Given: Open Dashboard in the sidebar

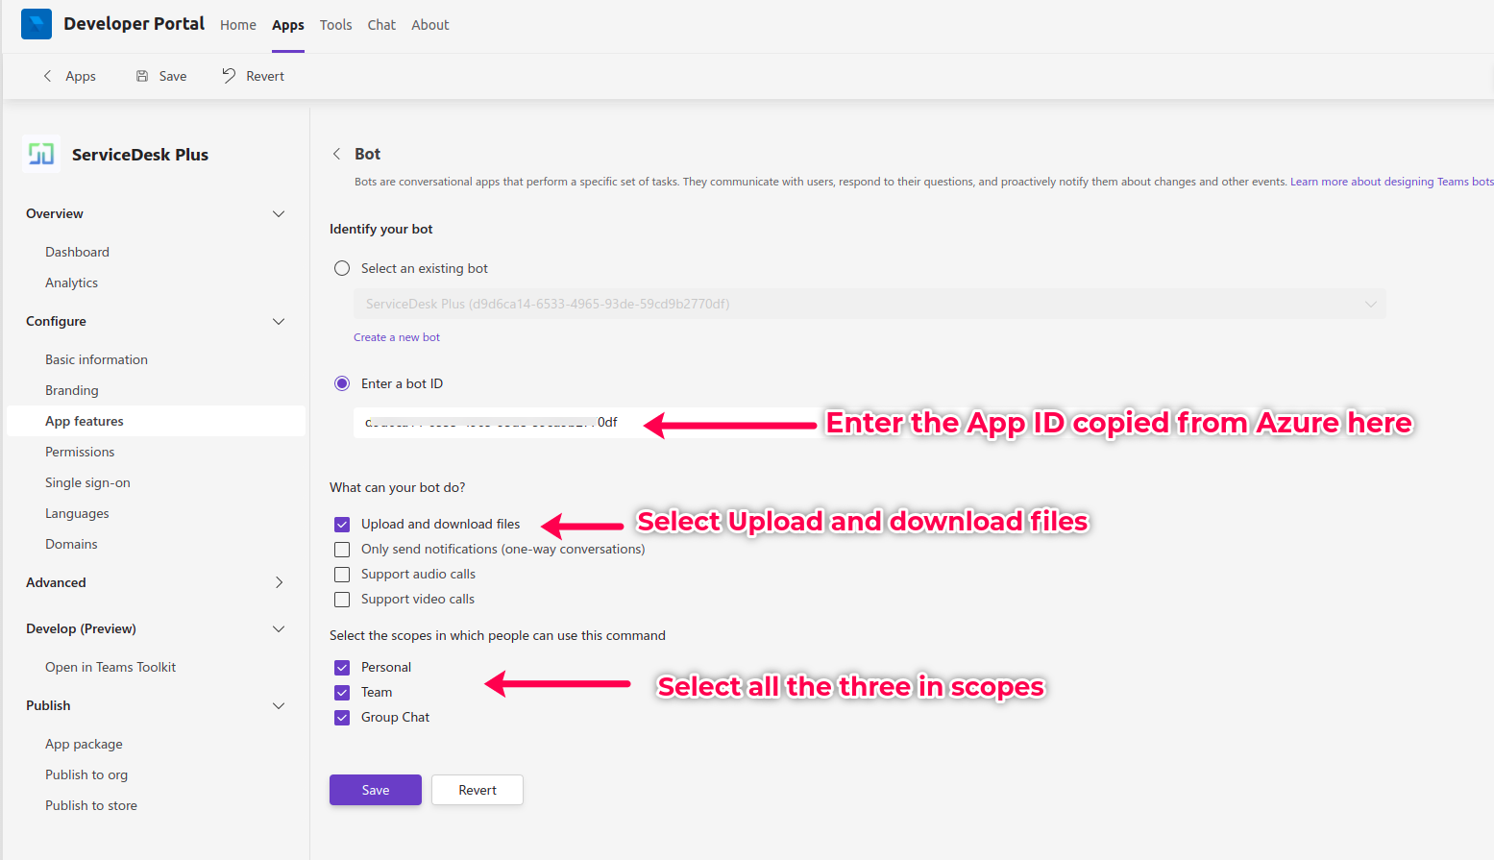Looking at the screenshot, I should [x=77, y=252].
